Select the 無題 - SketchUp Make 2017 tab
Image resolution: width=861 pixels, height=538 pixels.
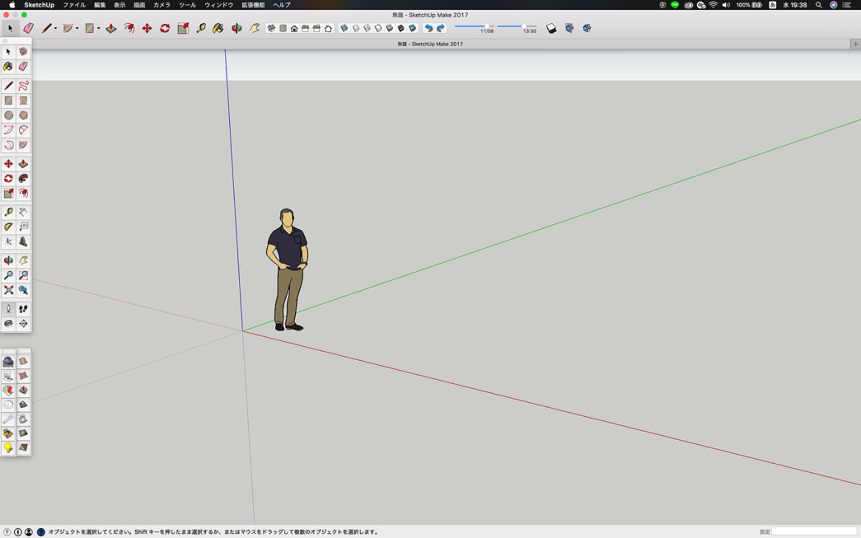pos(430,44)
